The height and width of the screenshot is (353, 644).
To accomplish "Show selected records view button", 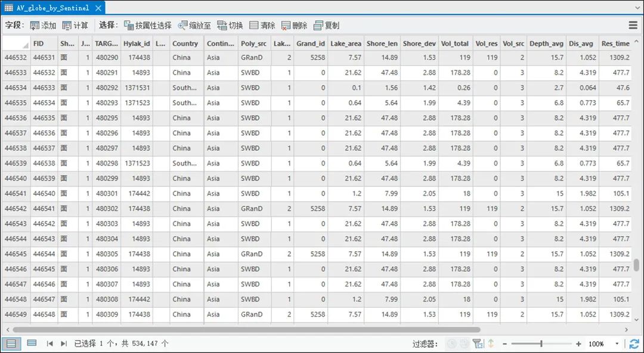I will 32,343.
